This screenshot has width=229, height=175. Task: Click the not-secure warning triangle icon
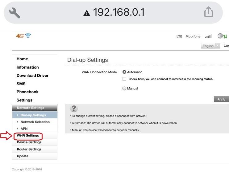[87, 13]
